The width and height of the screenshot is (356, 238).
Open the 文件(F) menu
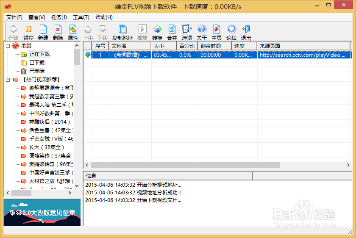point(14,17)
